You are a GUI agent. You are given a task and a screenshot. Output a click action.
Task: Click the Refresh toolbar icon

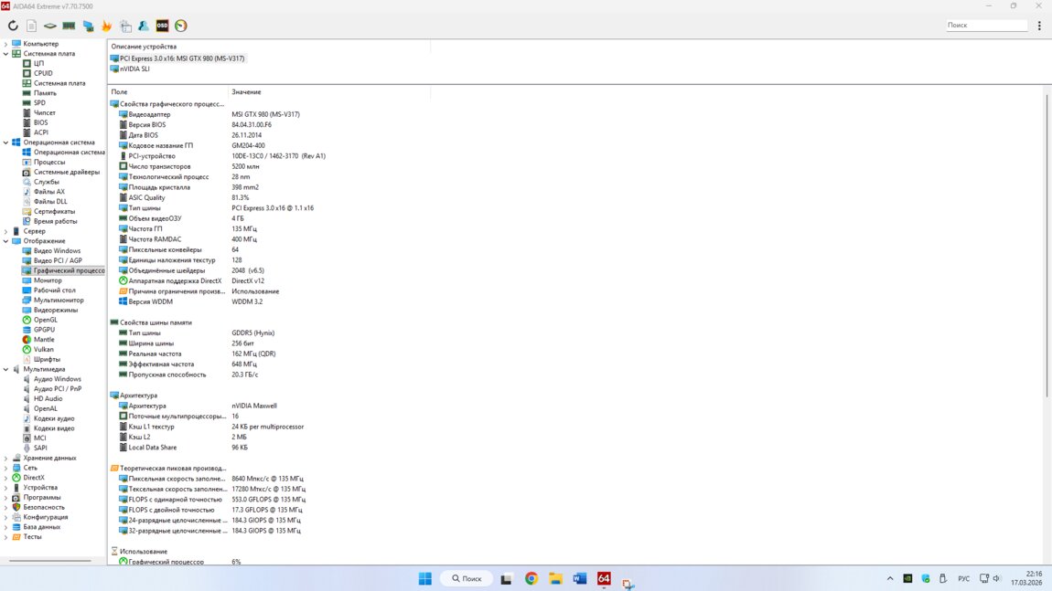13,26
